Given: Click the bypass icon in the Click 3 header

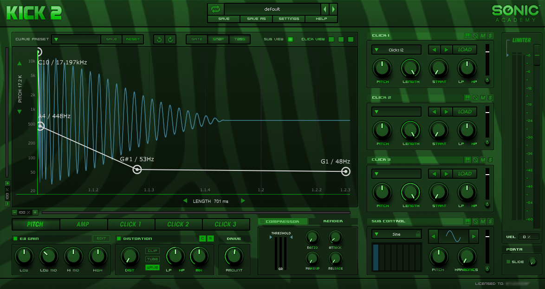Looking at the screenshot, I should [x=475, y=160].
